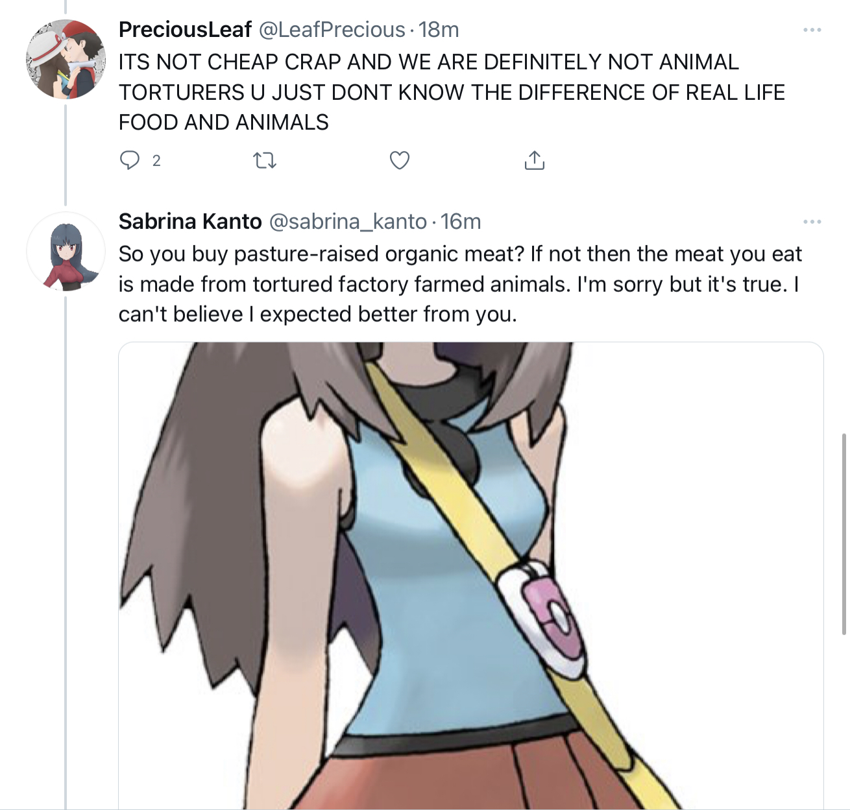Open @LeafPrecious handle link
The image size is (850, 810).
(x=332, y=30)
